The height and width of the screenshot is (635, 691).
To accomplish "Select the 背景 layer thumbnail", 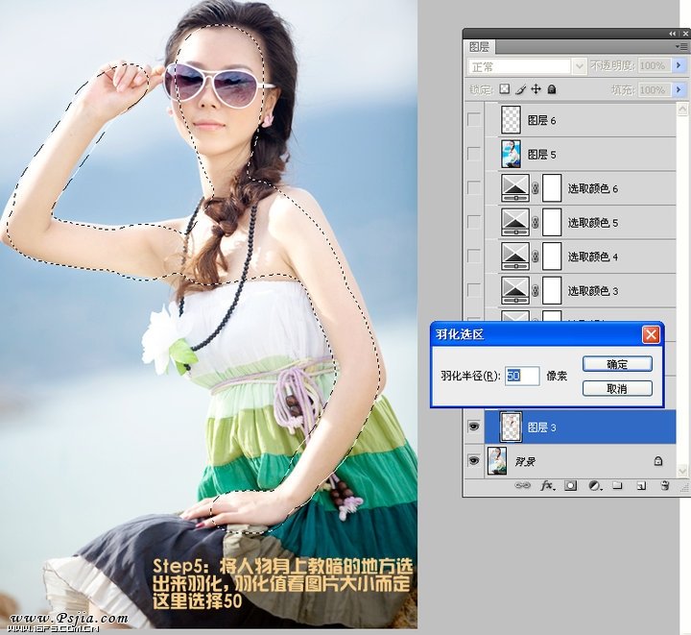I will click(497, 461).
